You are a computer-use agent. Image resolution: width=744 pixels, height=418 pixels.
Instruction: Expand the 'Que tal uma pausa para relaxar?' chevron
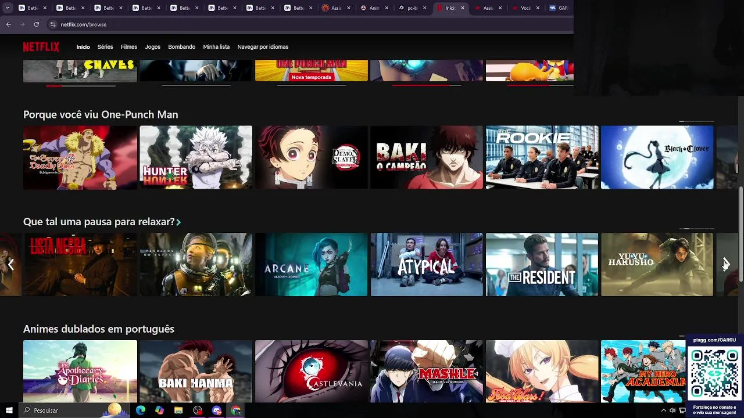coord(178,222)
